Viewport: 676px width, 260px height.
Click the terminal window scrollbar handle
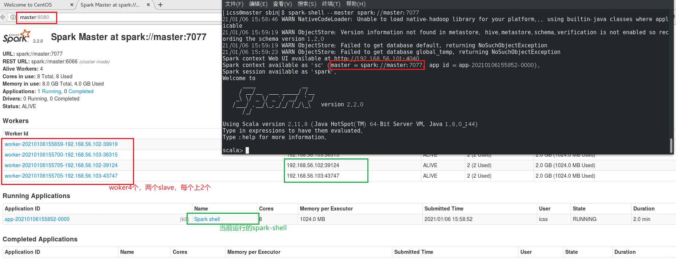click(x=671, y=145)
